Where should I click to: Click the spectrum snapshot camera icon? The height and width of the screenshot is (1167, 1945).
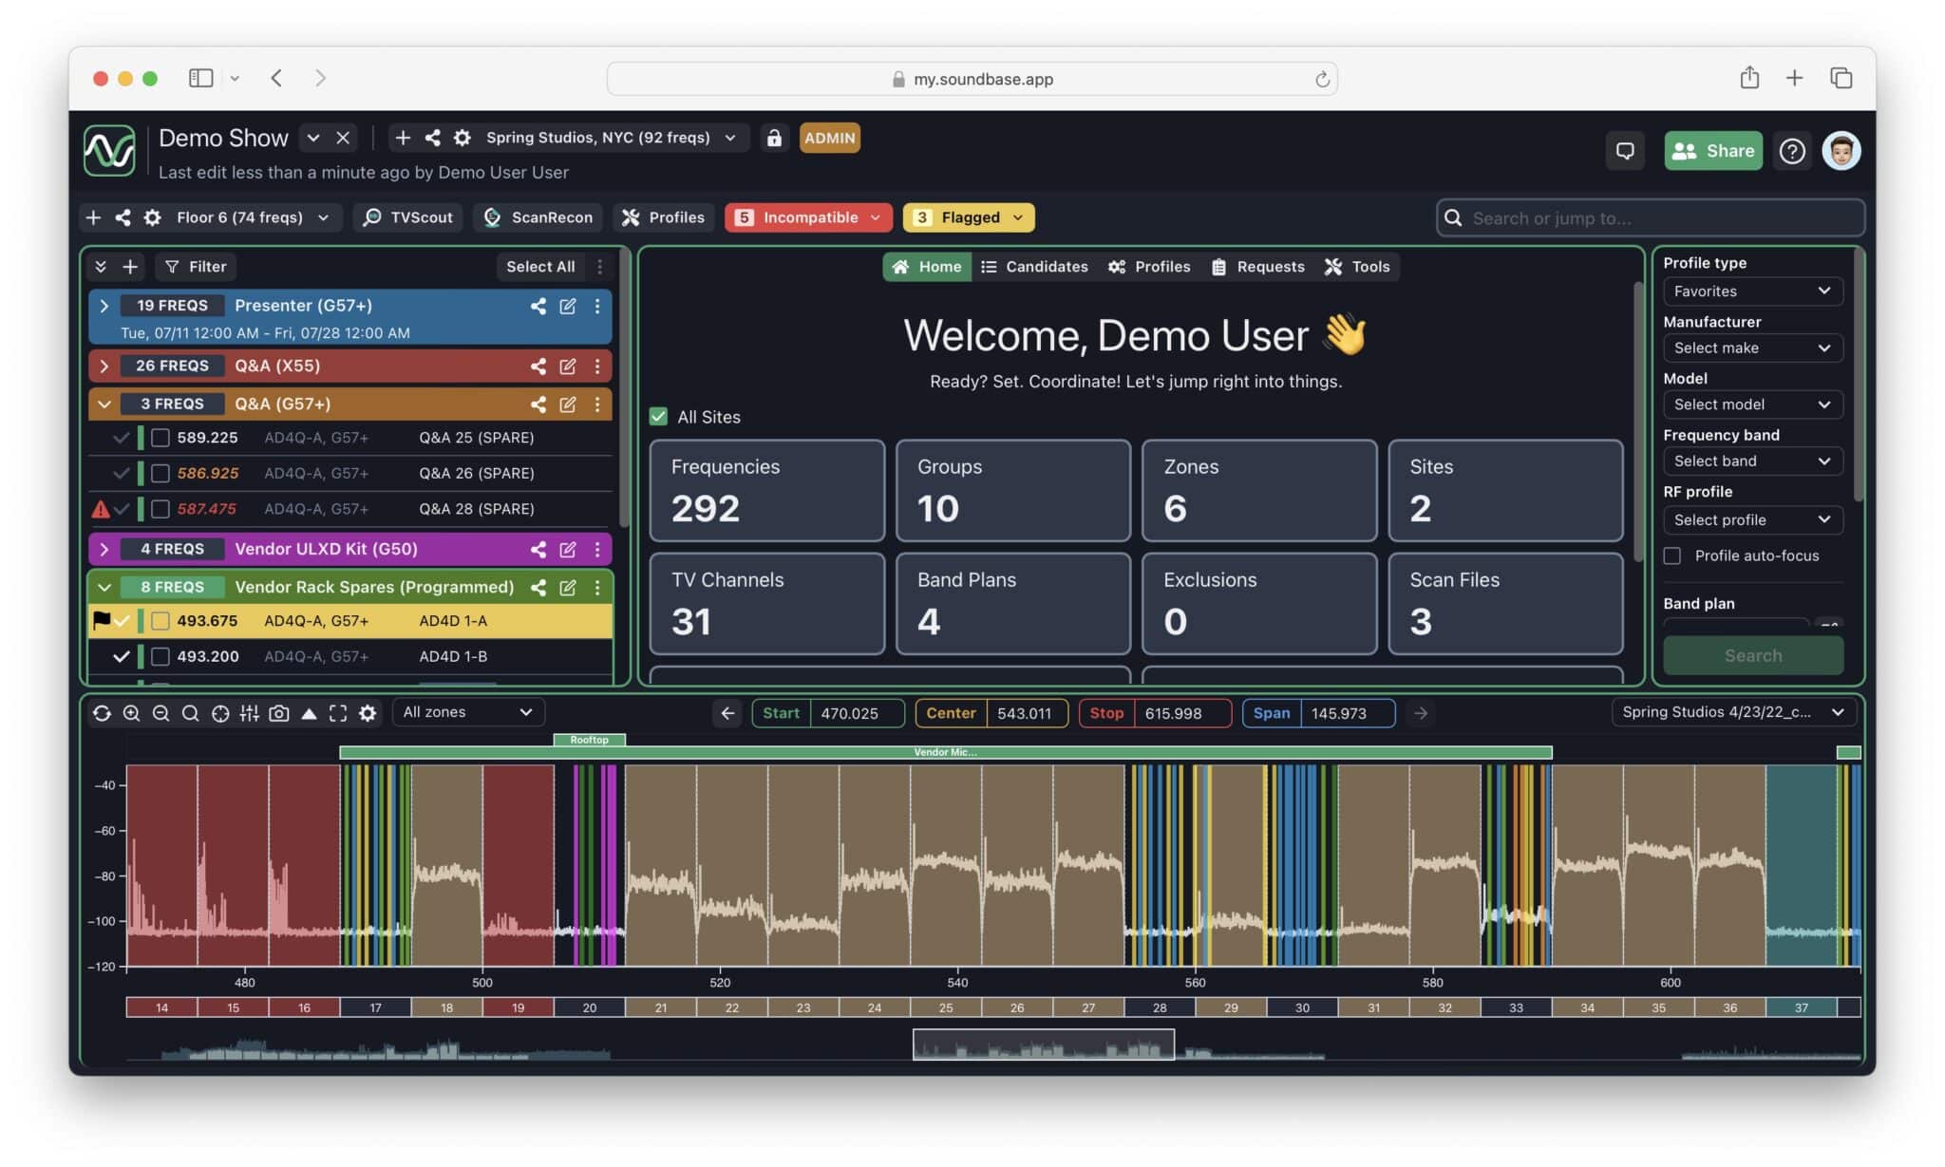[x=278, y=713]
